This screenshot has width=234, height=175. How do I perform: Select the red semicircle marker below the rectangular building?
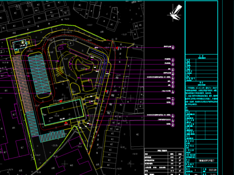(66, 123)
